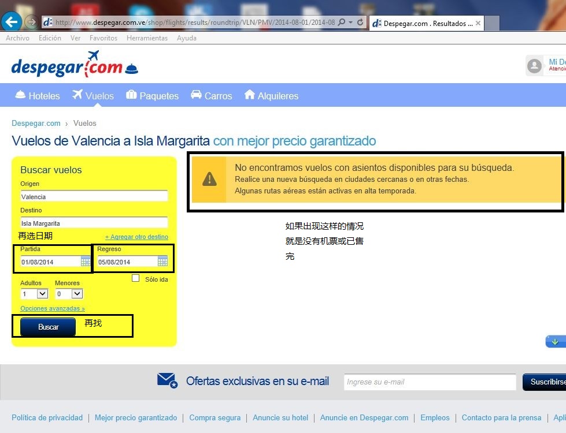566x433 pixels.
Task: Open the Edición menu
Action: (50, 38)
